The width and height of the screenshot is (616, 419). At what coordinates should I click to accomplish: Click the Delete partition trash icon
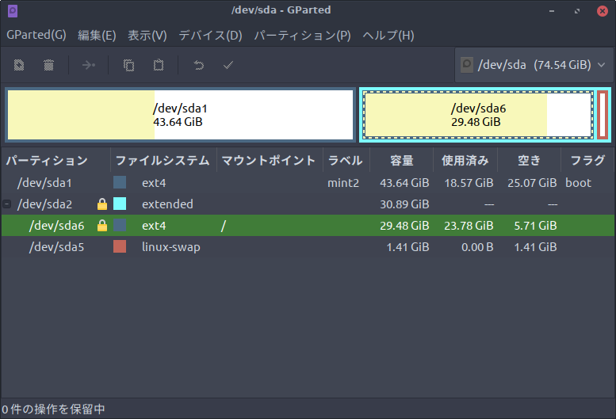[48, 65]
